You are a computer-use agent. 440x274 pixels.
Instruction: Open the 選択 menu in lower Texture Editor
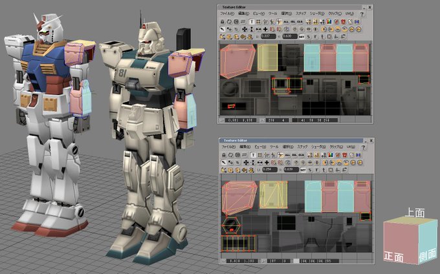point(288,147)
